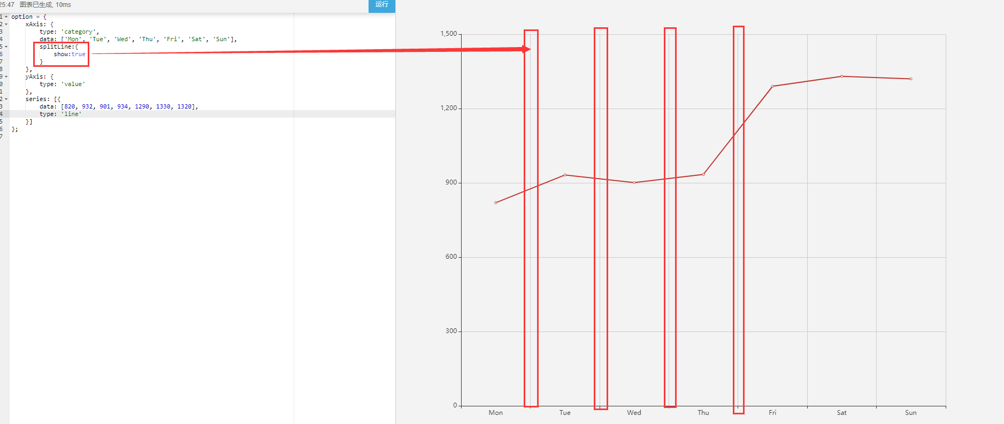Viewport: 1004px width, 424px height.
Task: Collapse the 'option = {' code block
Action: click(x=6, y=17)
